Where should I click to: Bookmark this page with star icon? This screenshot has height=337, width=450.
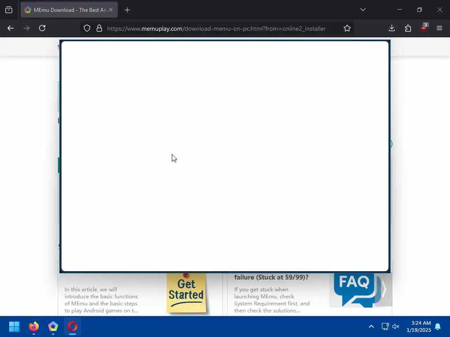point(347,28)
